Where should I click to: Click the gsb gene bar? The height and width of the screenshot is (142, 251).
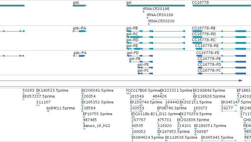80,6
